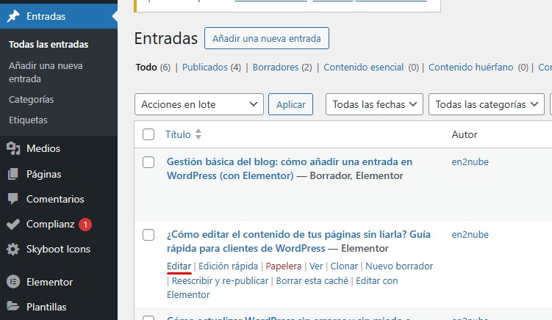Filter by 'Borradores (2)' view
The width and height of the screenshot is (552, 320).
click(282, 67)
